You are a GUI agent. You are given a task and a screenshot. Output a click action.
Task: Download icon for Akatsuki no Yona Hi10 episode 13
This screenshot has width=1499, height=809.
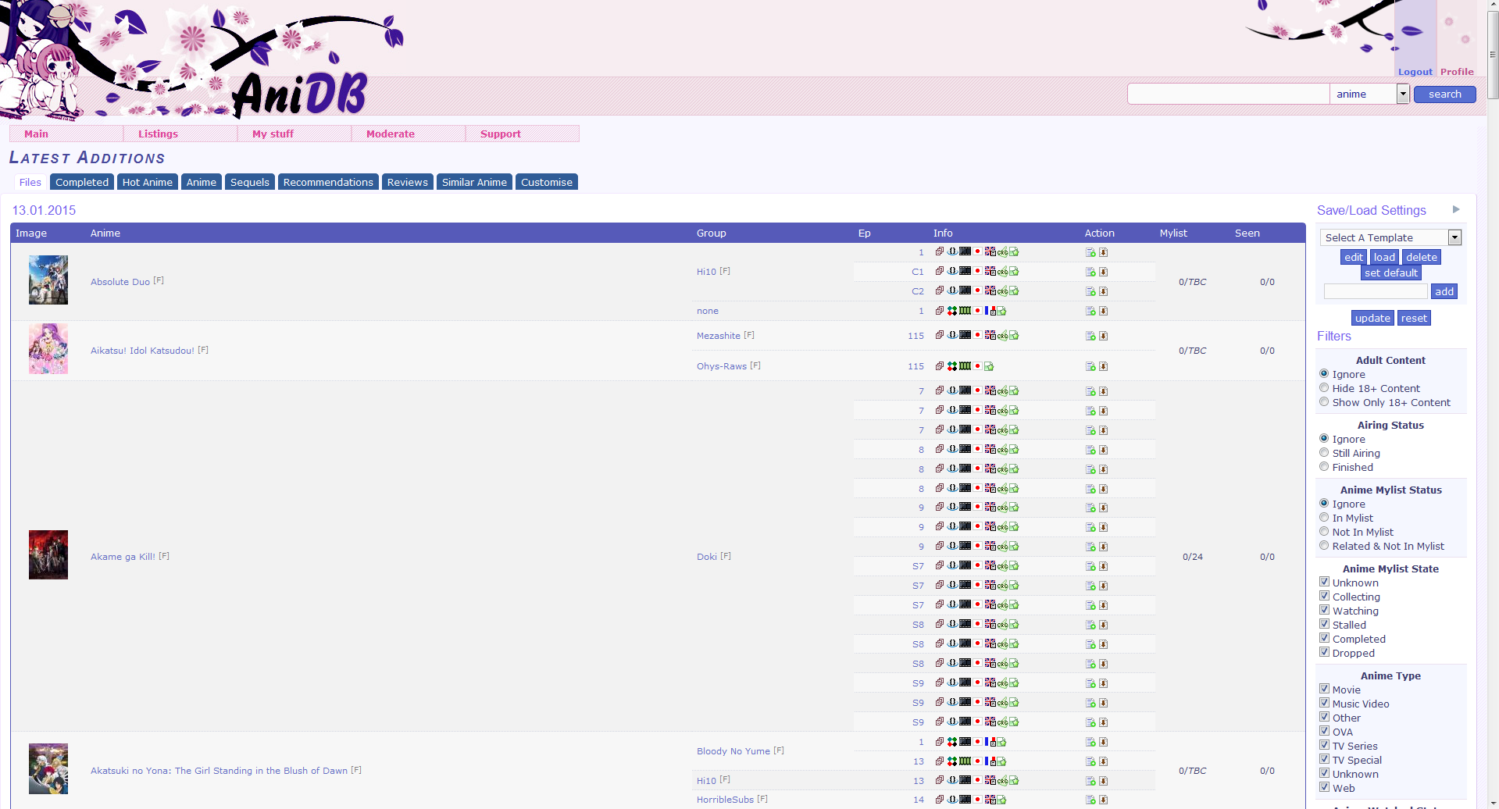(1103, 781)
